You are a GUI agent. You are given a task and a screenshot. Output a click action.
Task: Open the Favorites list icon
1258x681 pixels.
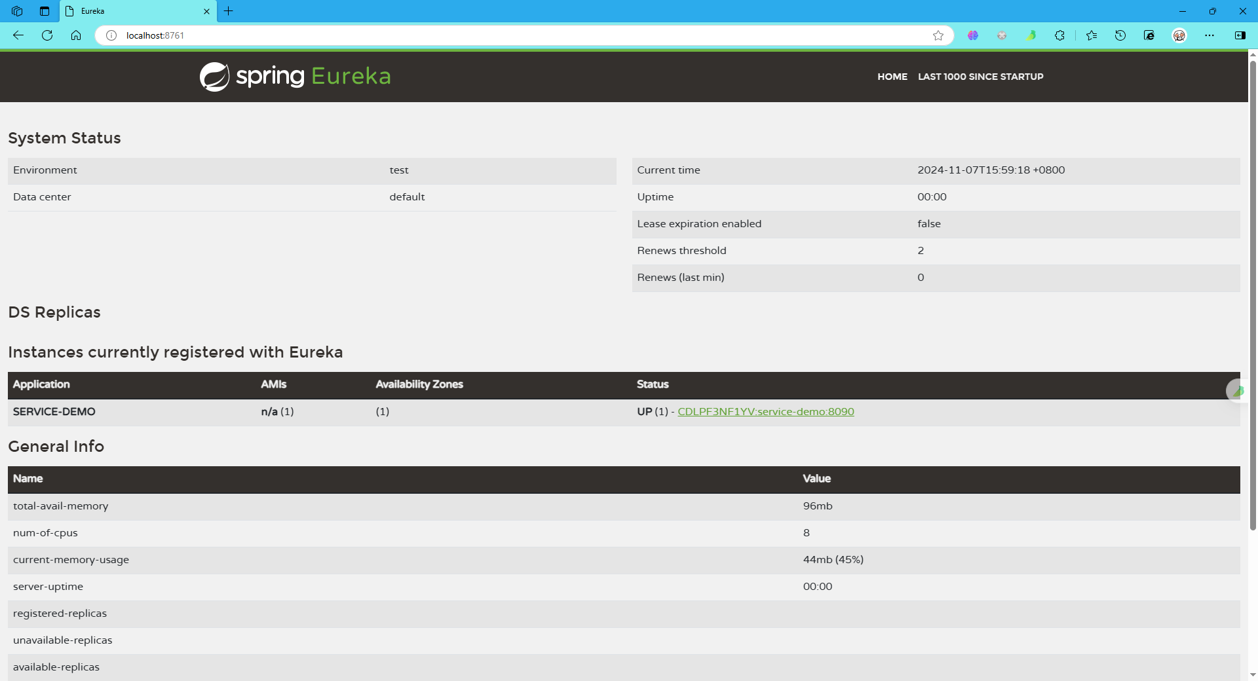[x=1092, y=35]
